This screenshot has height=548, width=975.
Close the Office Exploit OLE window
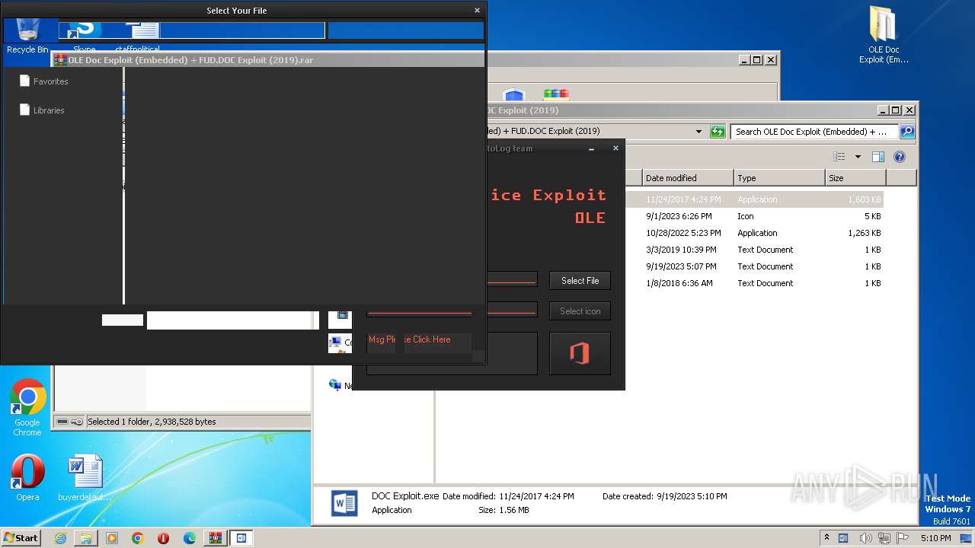point(615,148)
